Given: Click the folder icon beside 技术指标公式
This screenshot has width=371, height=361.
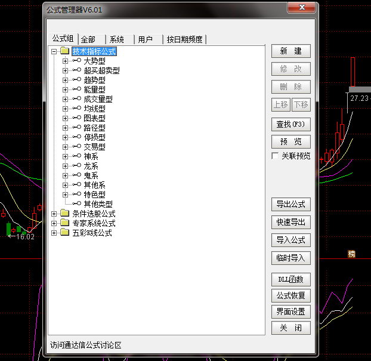Looking at the screenshot, I should pos(64,51).
